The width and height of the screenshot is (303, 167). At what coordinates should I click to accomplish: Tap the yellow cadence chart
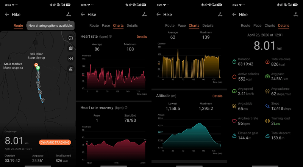tap(191, 63)
